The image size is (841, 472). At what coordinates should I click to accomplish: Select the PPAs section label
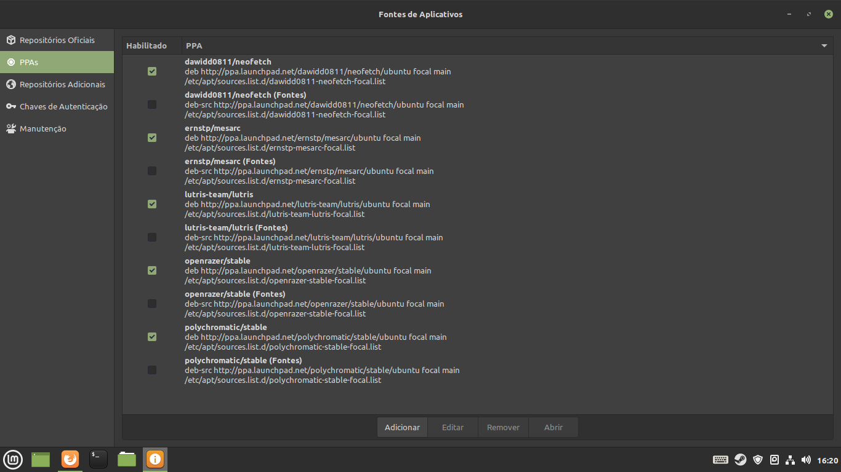point(29,62)
